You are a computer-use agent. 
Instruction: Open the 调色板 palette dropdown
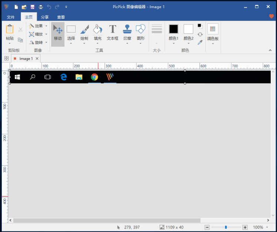212,33
